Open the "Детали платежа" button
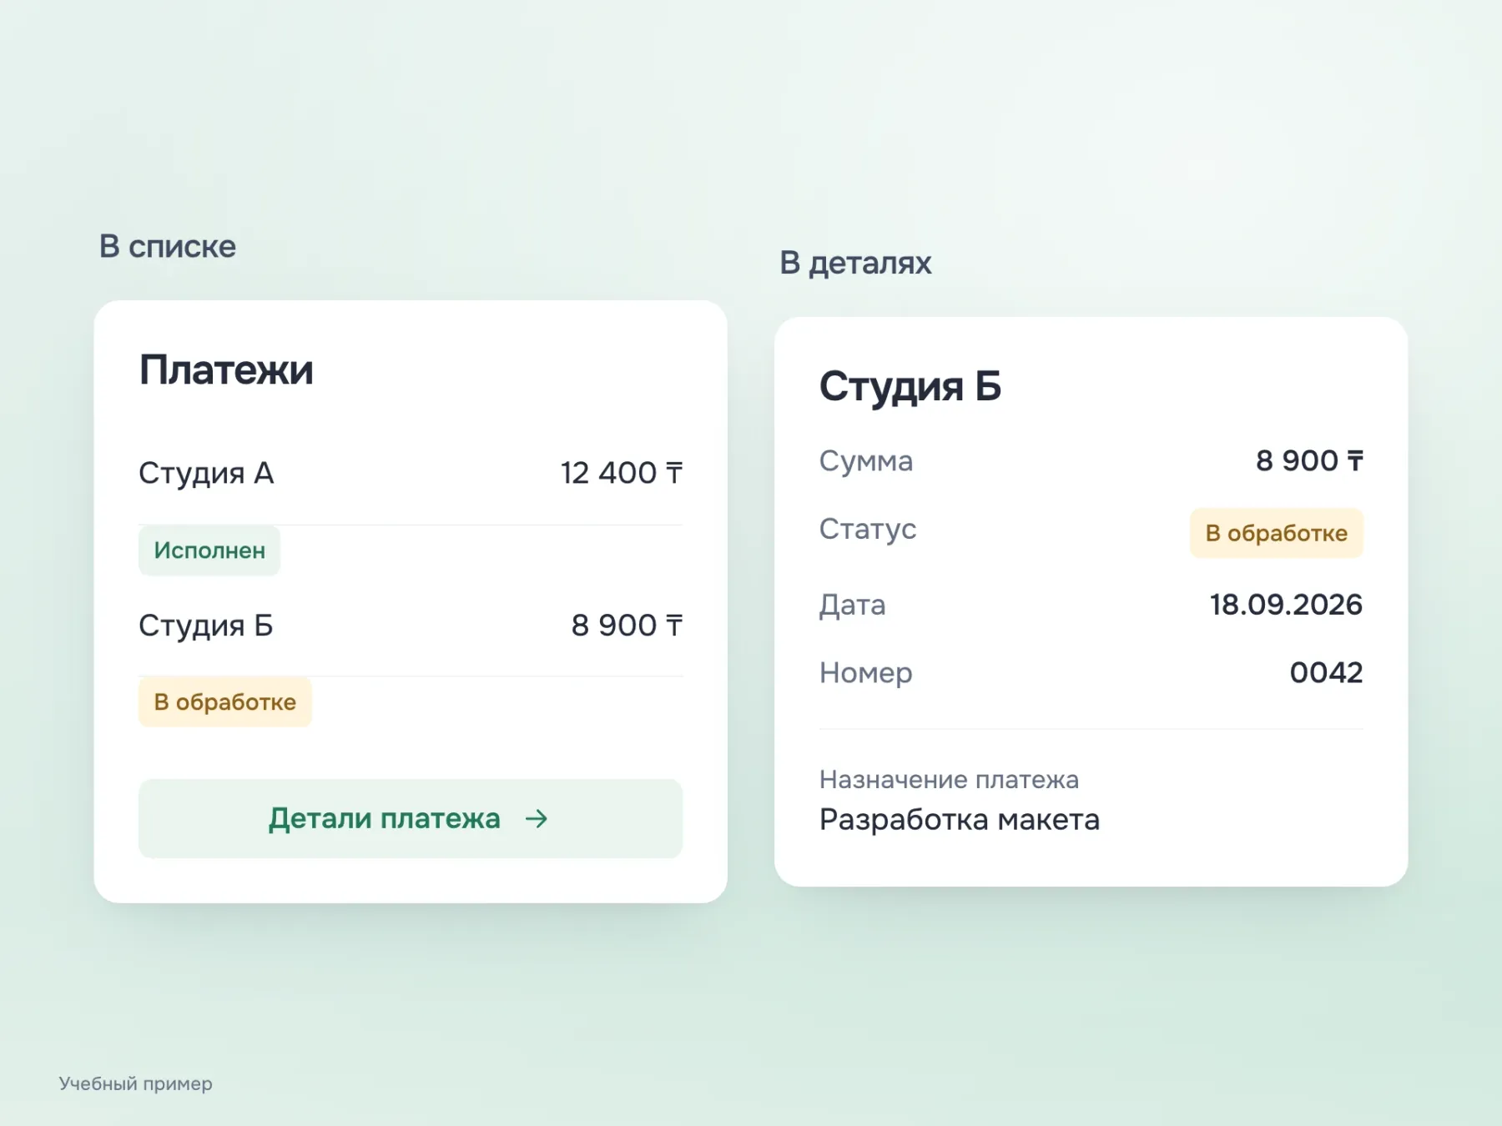Viewport: 1502px width, 1126px height. [x=411, y=818]
